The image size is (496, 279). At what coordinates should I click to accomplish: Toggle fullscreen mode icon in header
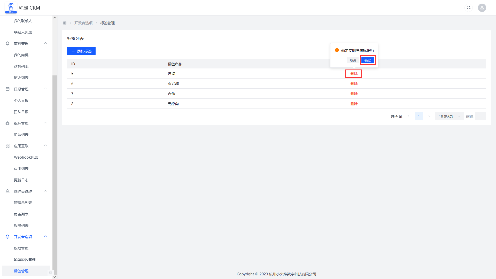click(x=469, y=8)
